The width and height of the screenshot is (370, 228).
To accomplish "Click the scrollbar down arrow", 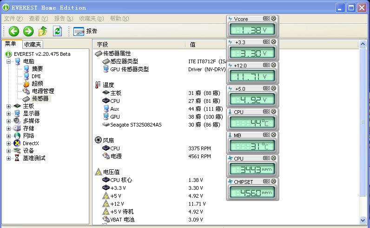I will (363, 220).
